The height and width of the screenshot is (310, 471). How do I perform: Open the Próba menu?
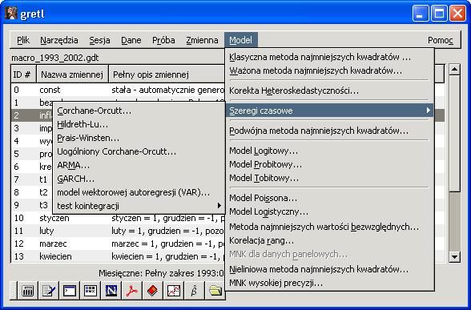(x=163, y=40)
